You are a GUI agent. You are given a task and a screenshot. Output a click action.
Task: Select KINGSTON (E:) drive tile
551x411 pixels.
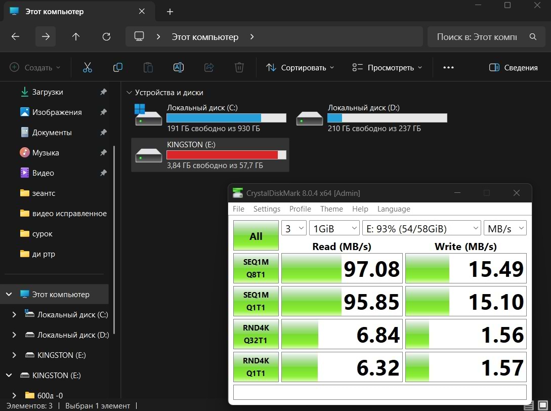click(210, 155)
